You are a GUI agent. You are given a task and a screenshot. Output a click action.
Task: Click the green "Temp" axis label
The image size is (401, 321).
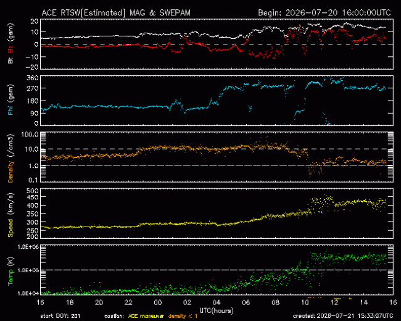point(10,277)
